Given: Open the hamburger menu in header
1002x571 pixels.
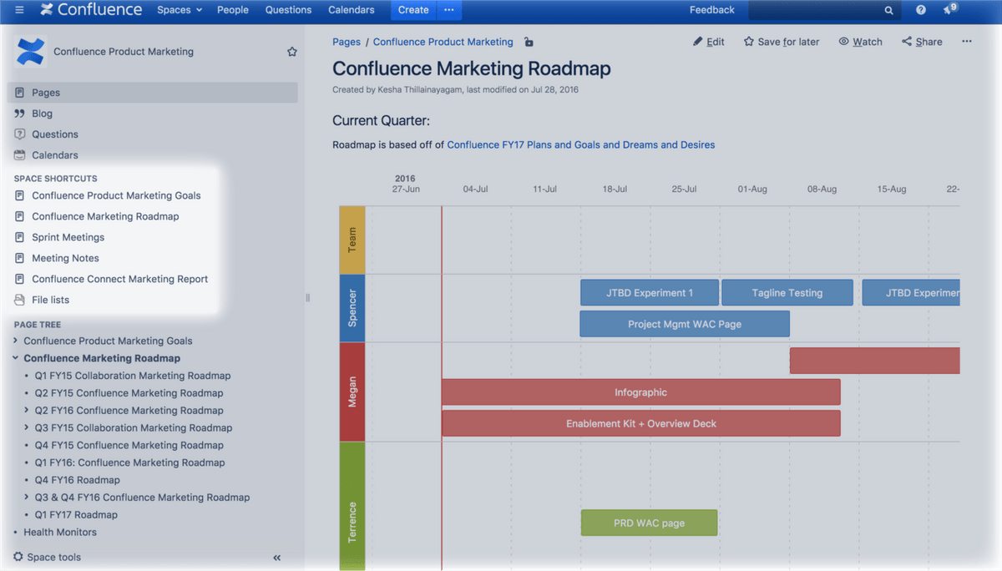Looking at the screenshot, I should pos(19,10).
